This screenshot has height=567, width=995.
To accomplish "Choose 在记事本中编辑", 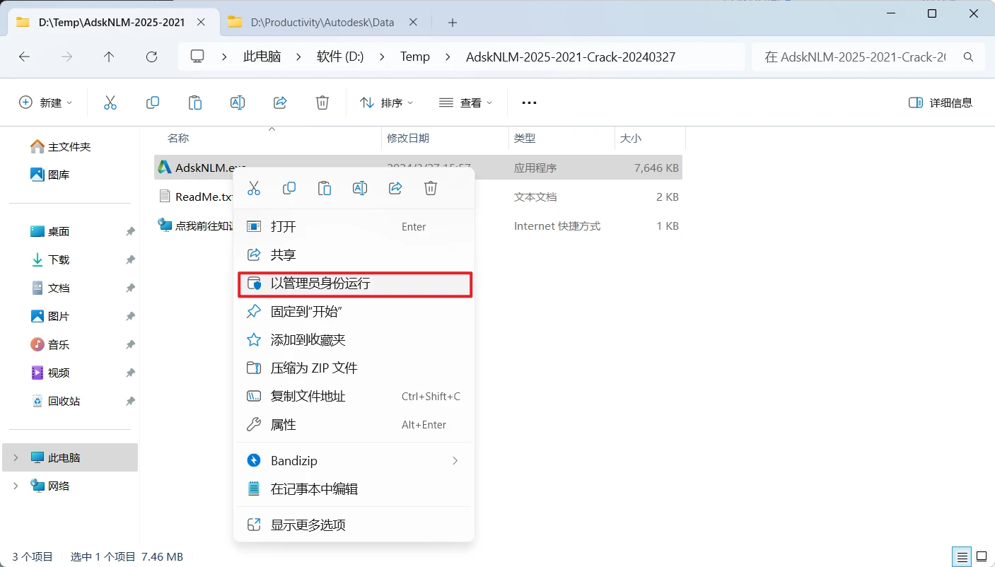I will pyautogui.click(x=354, y=489).
